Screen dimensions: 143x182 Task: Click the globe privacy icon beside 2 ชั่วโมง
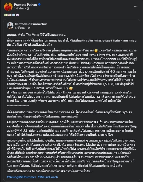[28, 9]
